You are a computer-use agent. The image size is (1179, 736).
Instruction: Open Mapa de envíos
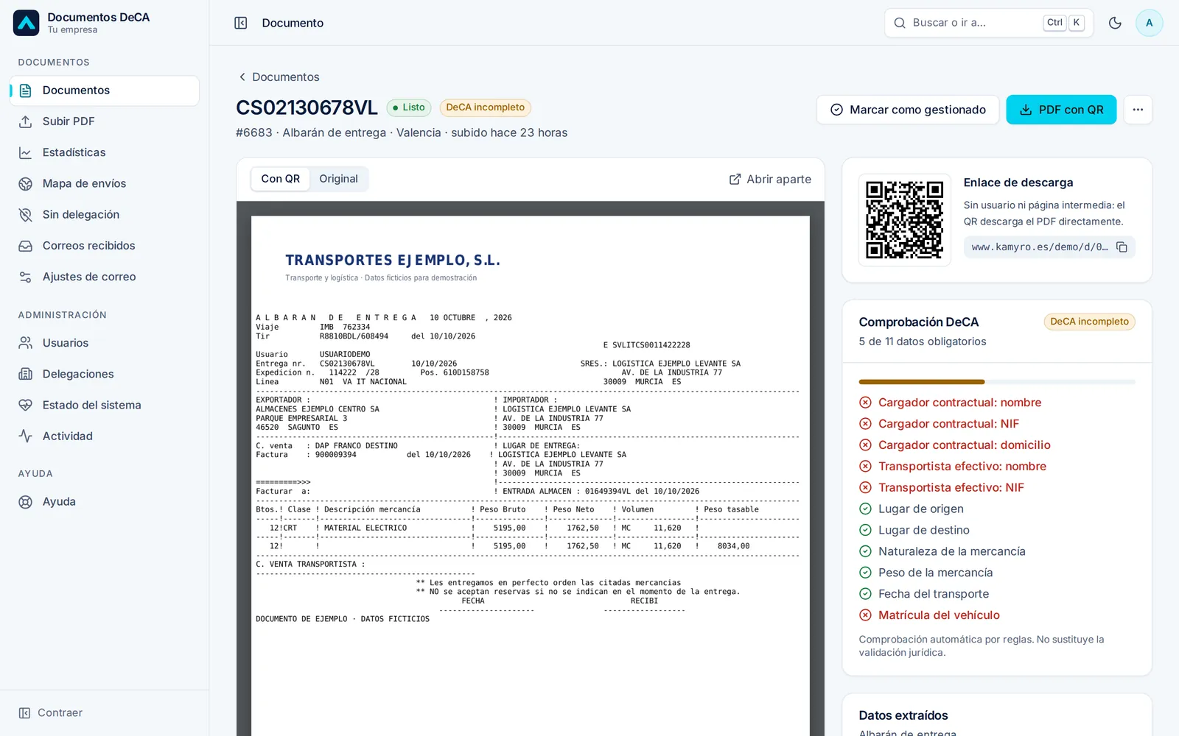105,183
